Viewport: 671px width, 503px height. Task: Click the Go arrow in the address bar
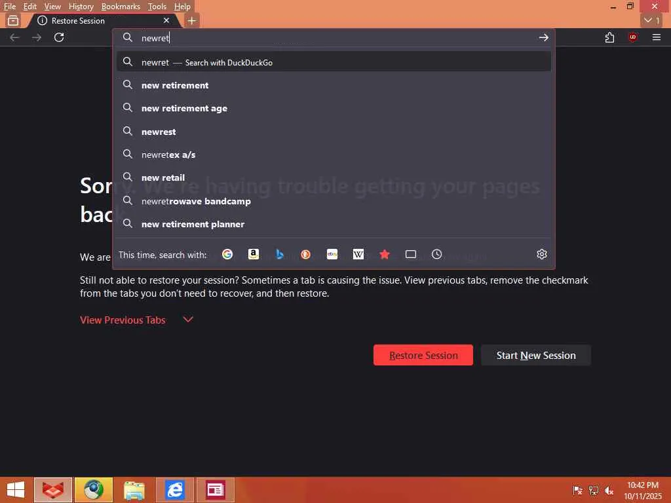pos(543,37)
